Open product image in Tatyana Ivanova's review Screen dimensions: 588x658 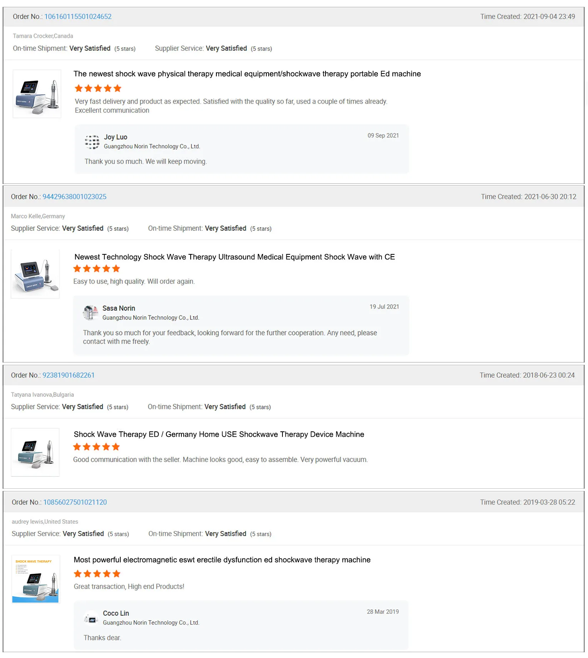35,452
